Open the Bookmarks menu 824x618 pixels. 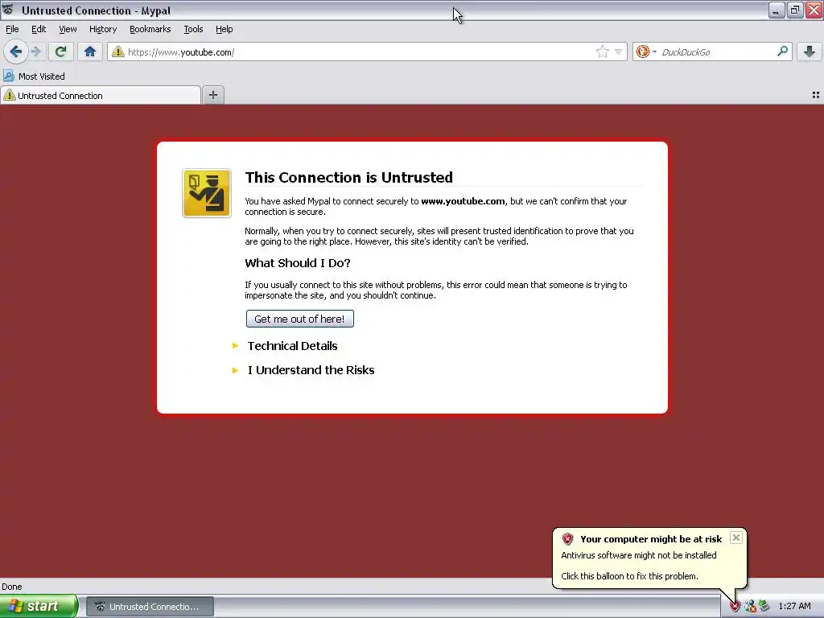[x=150, y=29]
